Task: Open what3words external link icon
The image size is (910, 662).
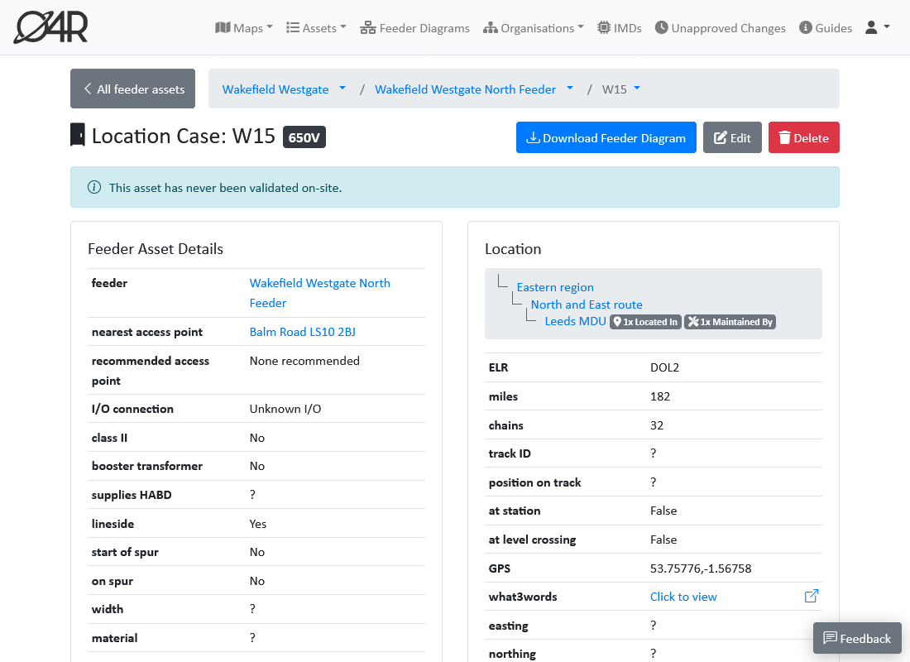Action: tap(812, 596)
